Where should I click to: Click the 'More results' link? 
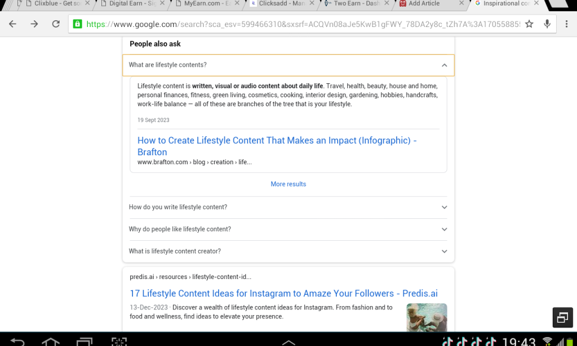[288, 184]
